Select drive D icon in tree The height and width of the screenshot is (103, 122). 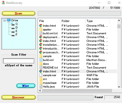(13, 28)
